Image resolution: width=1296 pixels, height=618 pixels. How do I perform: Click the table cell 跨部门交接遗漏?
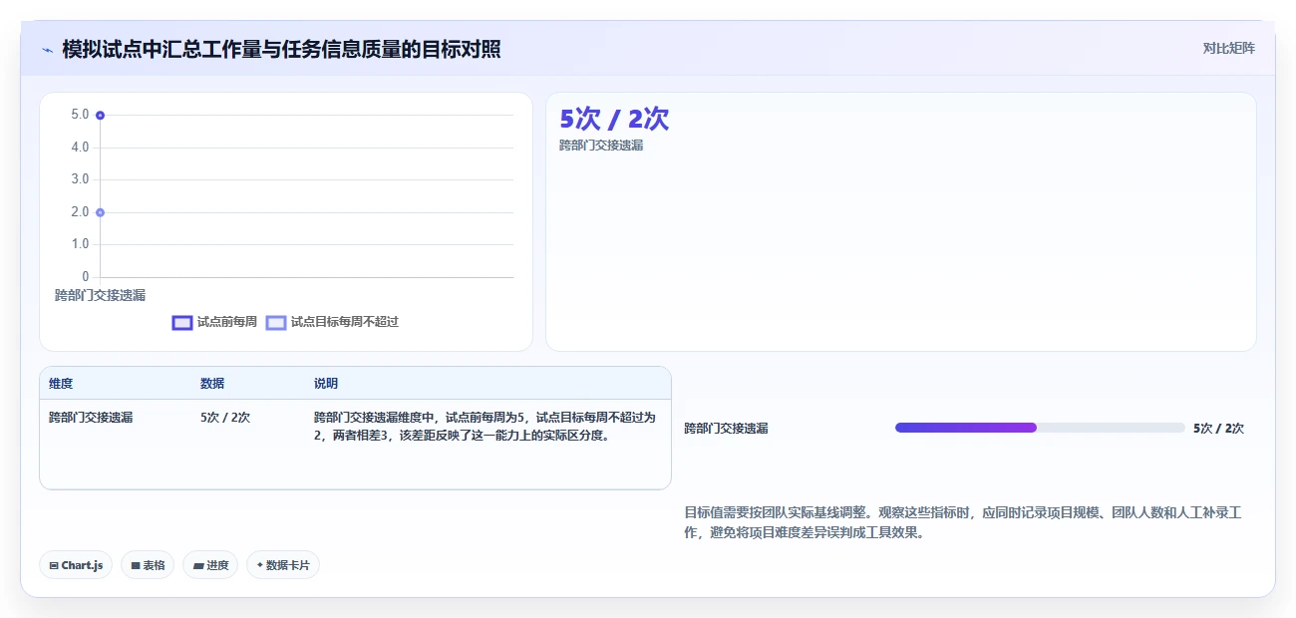[91, 418]
